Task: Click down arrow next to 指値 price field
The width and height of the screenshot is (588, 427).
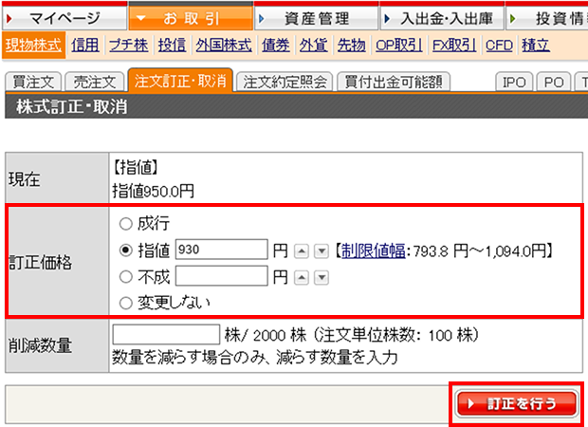Action: coord(321,252)
